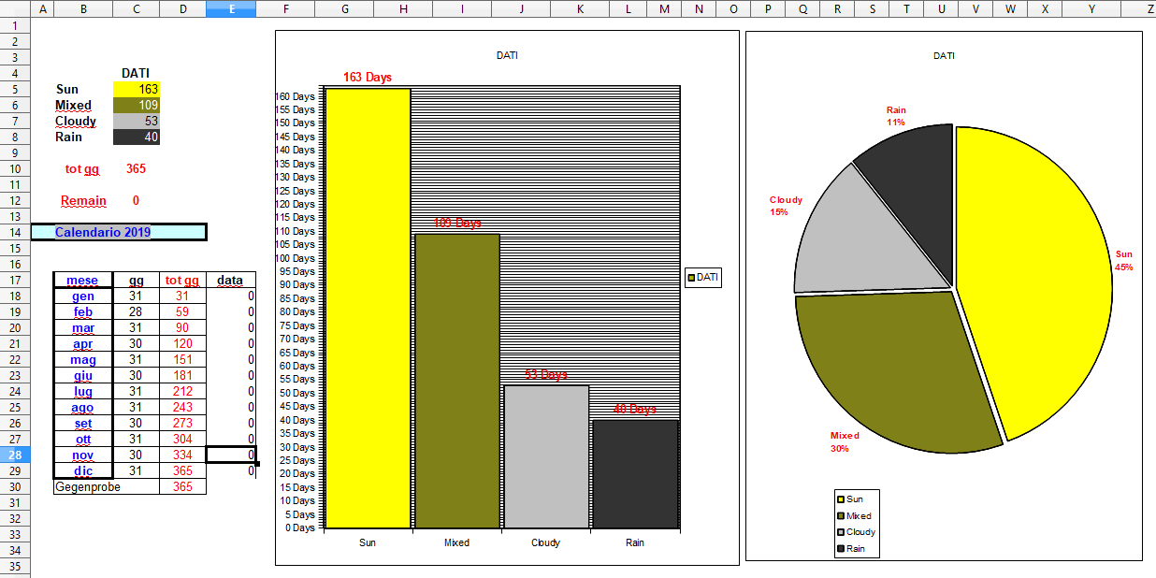
Task: Select the yellow Sun cell showing 163
Action: click(137, 89)
